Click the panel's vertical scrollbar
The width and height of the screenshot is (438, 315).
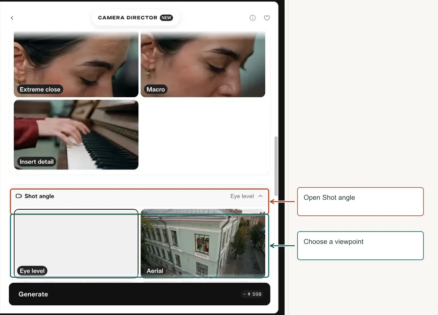(x=276, y=166)
